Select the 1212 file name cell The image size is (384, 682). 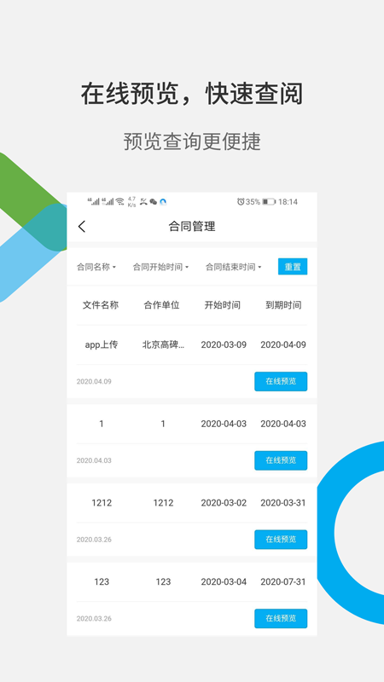[x=102, y=503]
